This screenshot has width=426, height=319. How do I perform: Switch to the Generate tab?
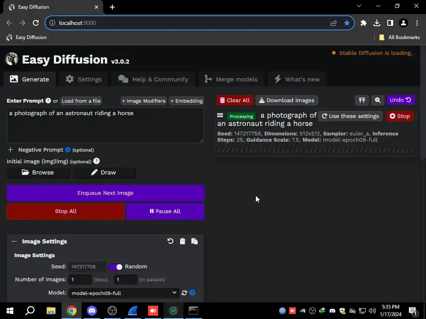pyautogui.click(x=30, y=79)
